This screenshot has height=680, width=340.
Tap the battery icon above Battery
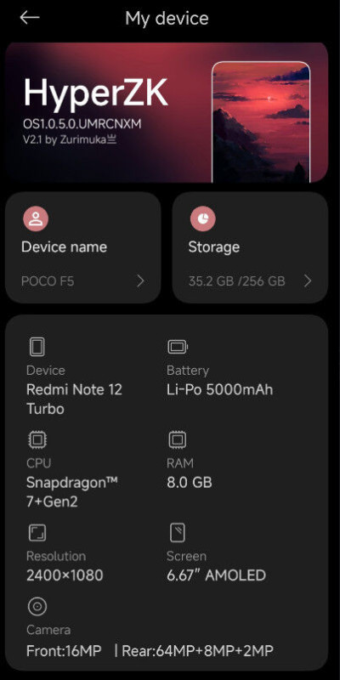(x=178, y=347)
